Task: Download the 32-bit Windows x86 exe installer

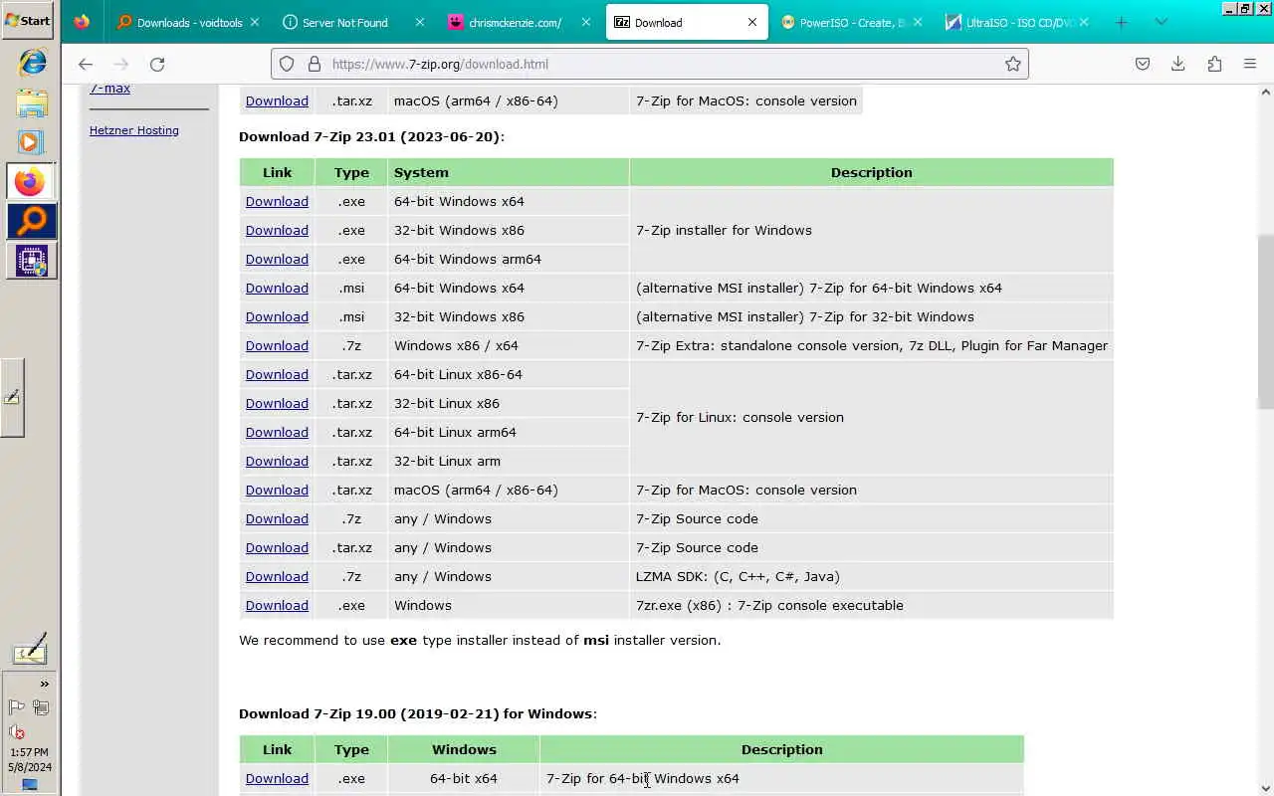Action: click(277, 230)
